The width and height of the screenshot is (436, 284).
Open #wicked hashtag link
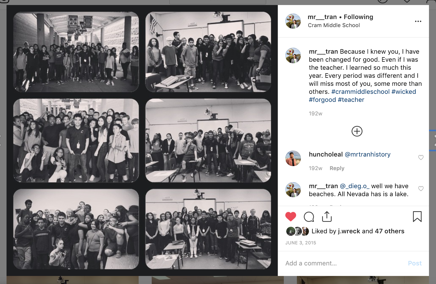coord(404,92)
